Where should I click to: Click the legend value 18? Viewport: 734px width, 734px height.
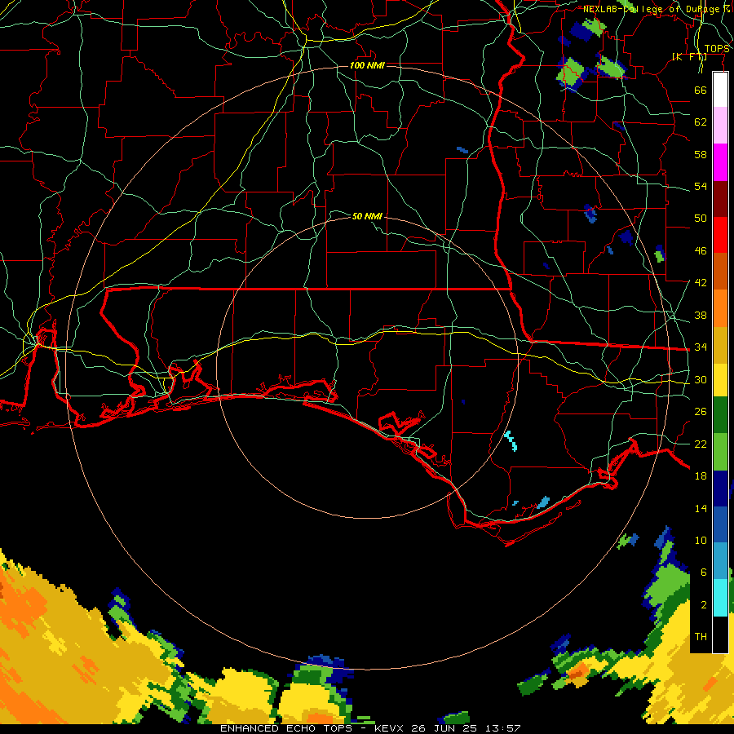click(701, 476)
